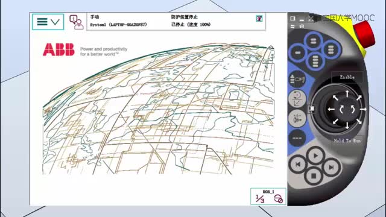Click the swap arrows icon on pendant
Viewport: 386px width, 217px height.
tap(293, 27)
